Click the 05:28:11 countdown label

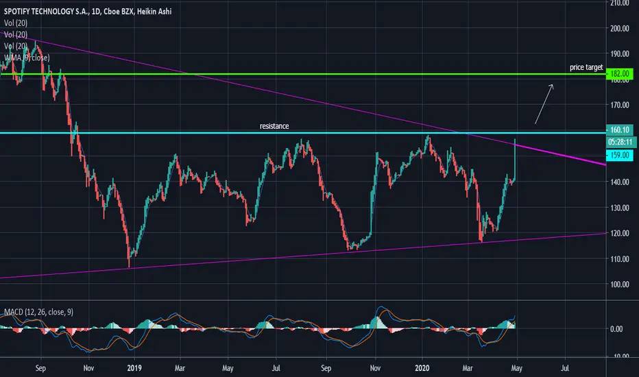point(621,142)
